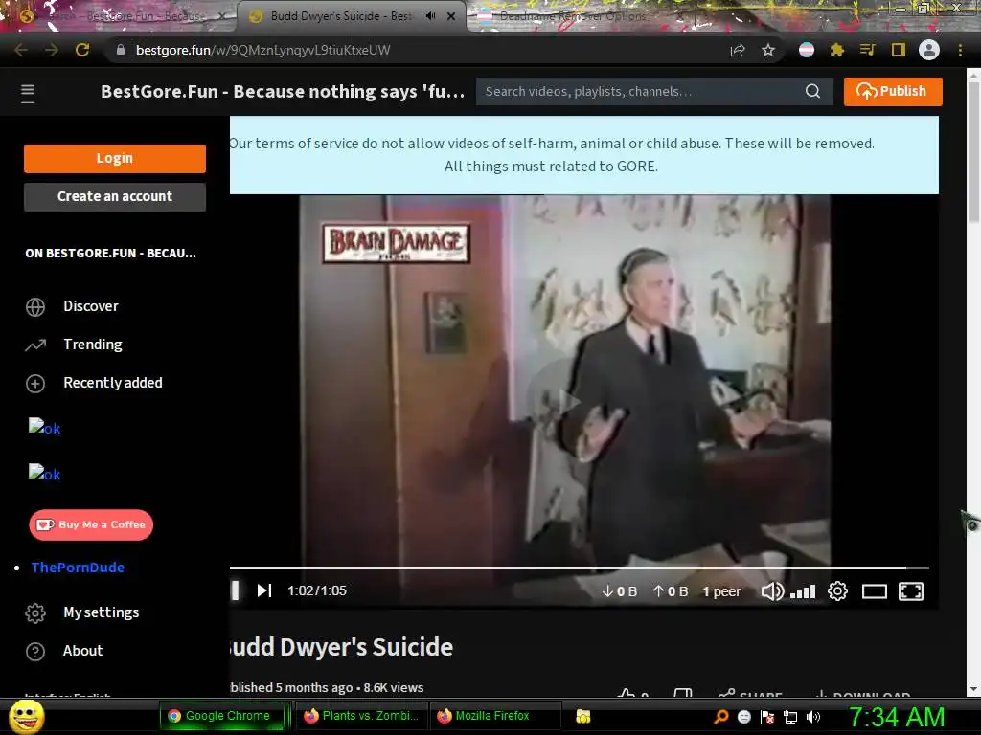The width and height of the screenshot is (981, 735).
Task: Switch to Mozilla Firefox taskbar item
Action: pyautogui.click(x=493, y=716)
